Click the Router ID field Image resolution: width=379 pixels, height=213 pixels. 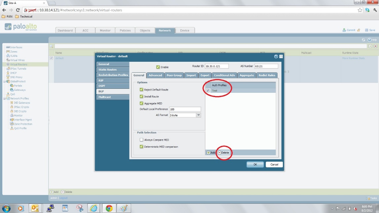click(216, 66)
